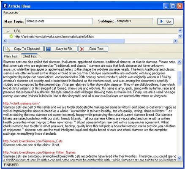Click the vertical scrollbar thumb of text area

180,78
